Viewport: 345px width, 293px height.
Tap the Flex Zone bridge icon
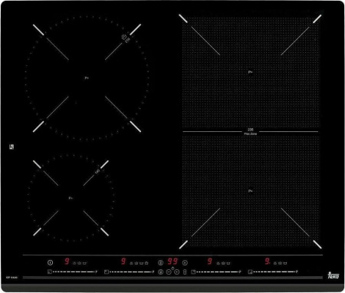click(x=185, y=272)
